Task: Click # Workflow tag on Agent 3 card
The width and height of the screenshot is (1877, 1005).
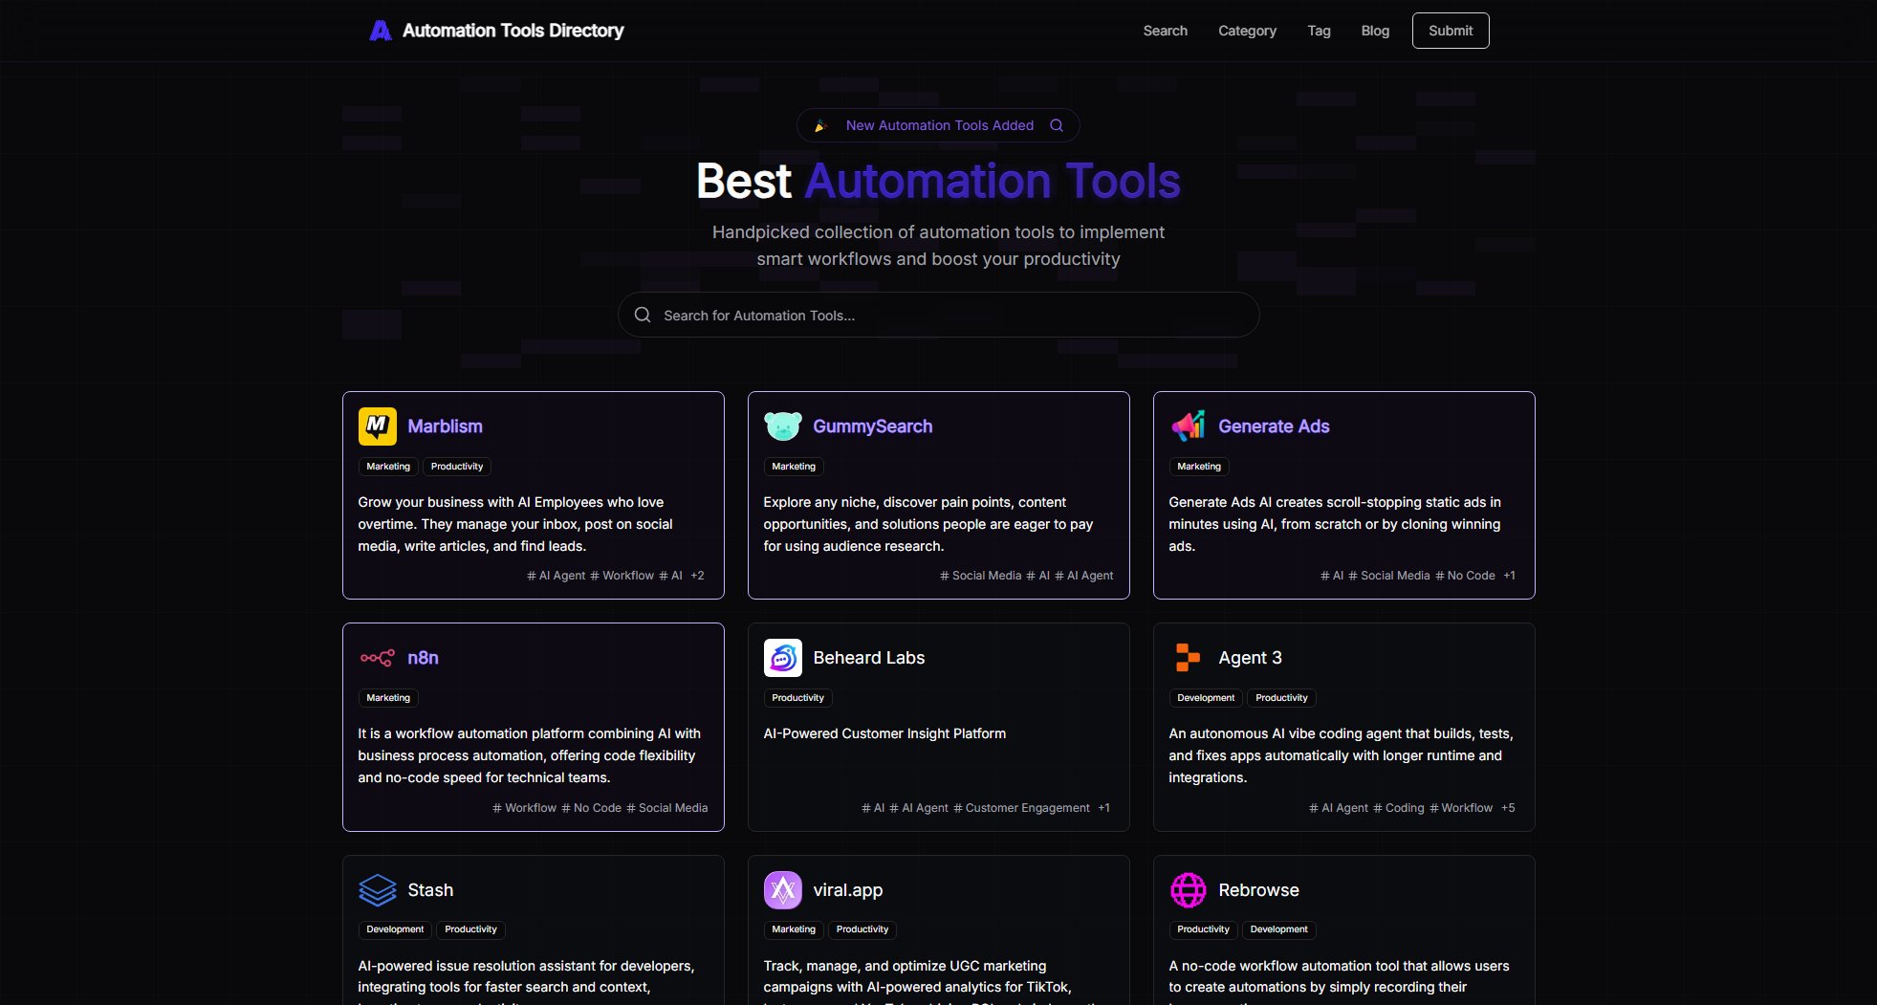Action: 1460,808
